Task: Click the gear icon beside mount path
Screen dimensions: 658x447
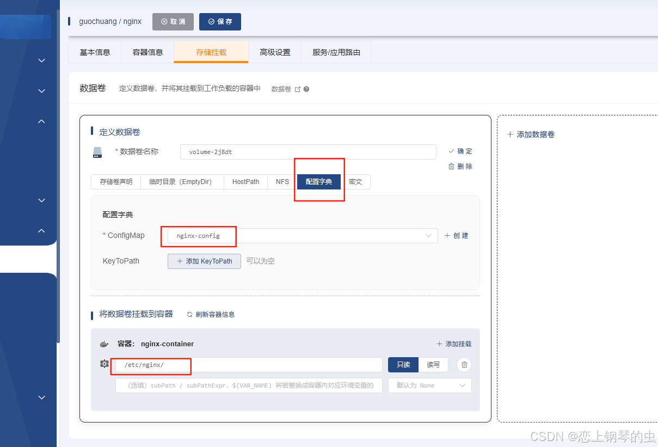Action: [104, 364]
